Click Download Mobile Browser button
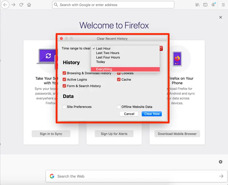 (177, 134)
